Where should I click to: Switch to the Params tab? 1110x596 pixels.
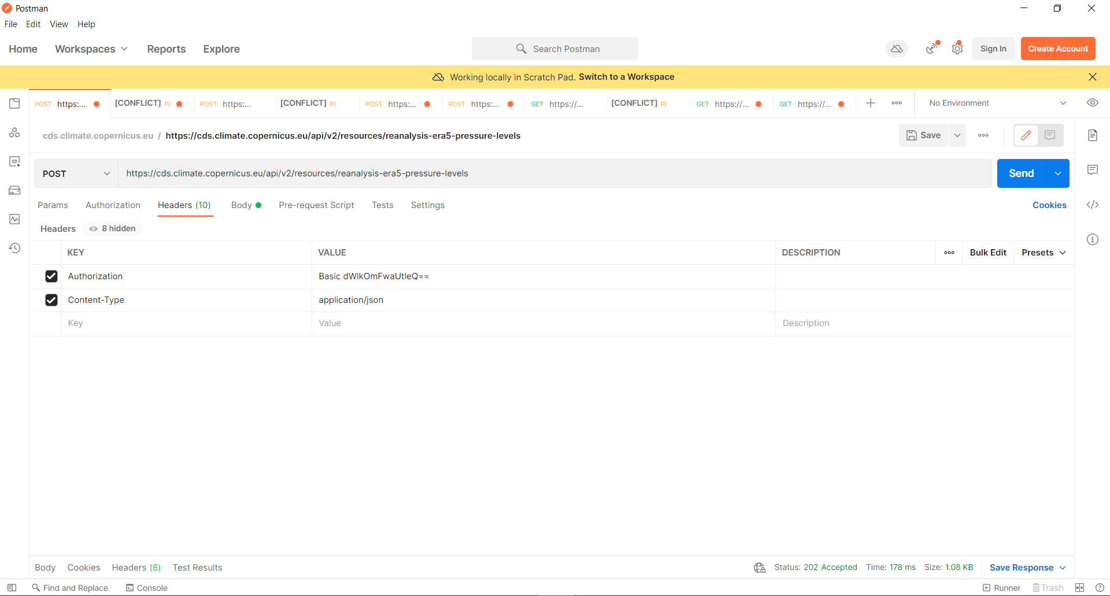tap(53, 205)
